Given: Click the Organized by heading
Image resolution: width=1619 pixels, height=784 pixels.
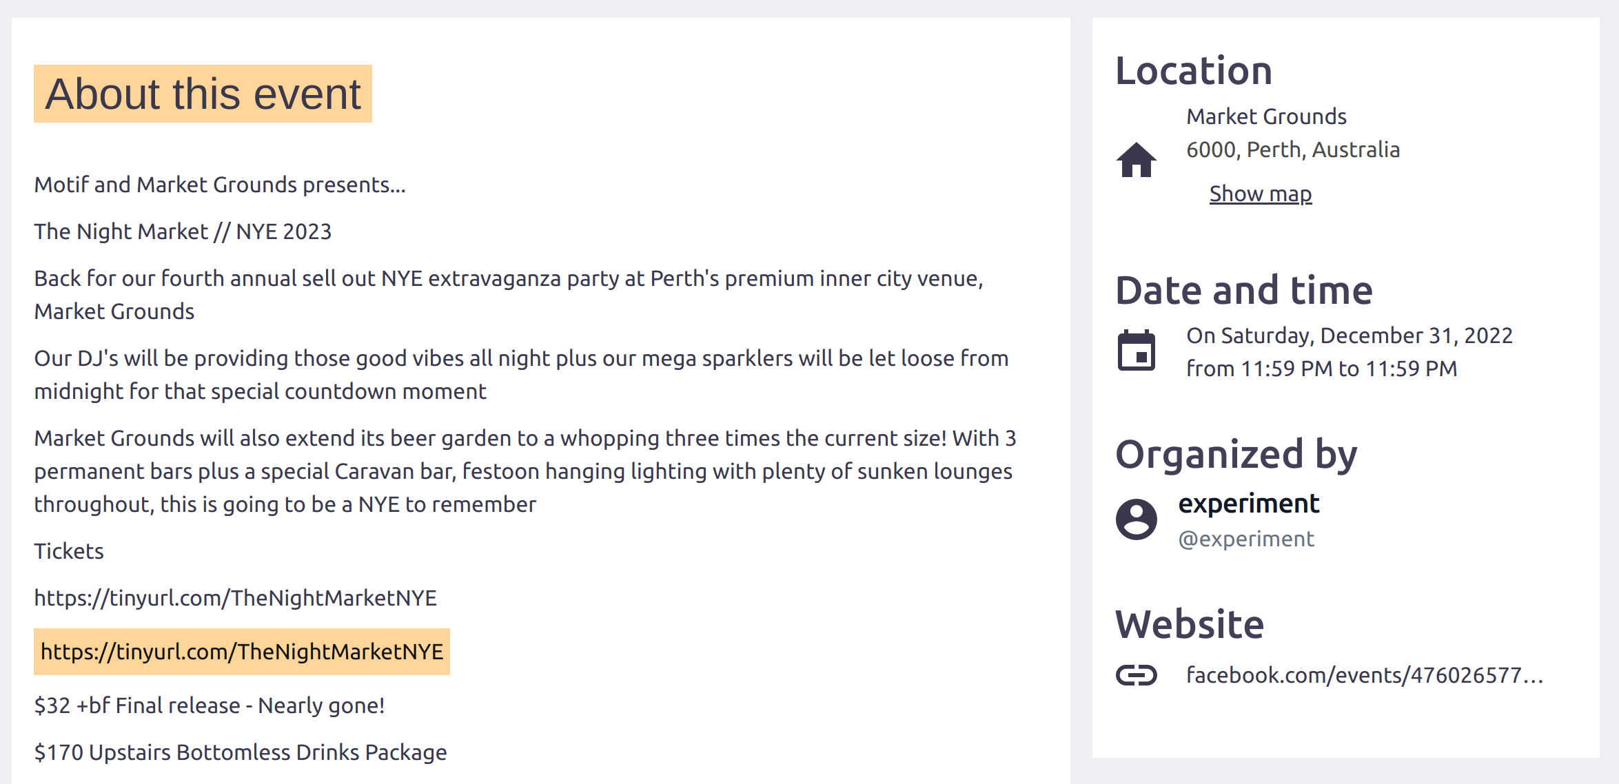Looking at the screenshot, I should [x=1236, y=454].
